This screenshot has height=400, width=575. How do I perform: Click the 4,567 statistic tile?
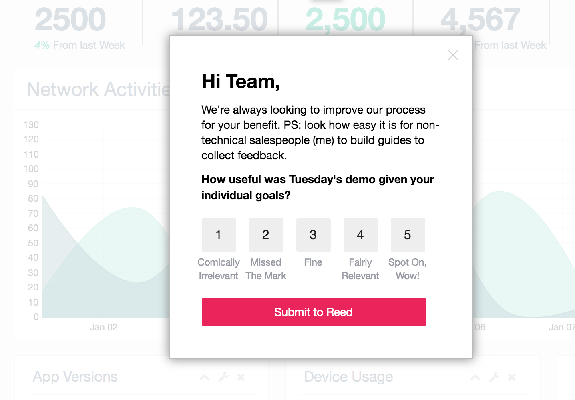[x=480, y=20]
